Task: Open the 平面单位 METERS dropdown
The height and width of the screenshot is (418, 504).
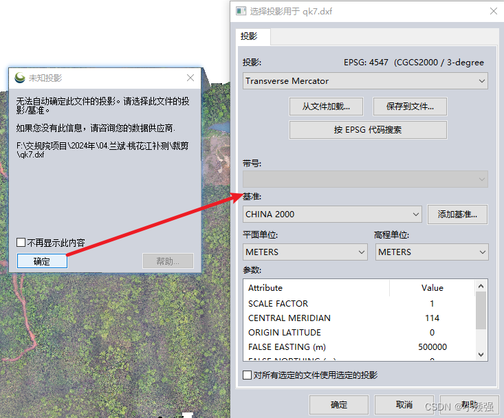Action: point(305,252)
